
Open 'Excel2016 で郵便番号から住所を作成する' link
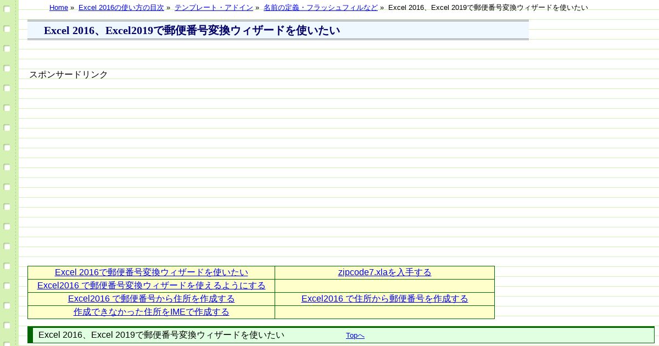[152, 299]
